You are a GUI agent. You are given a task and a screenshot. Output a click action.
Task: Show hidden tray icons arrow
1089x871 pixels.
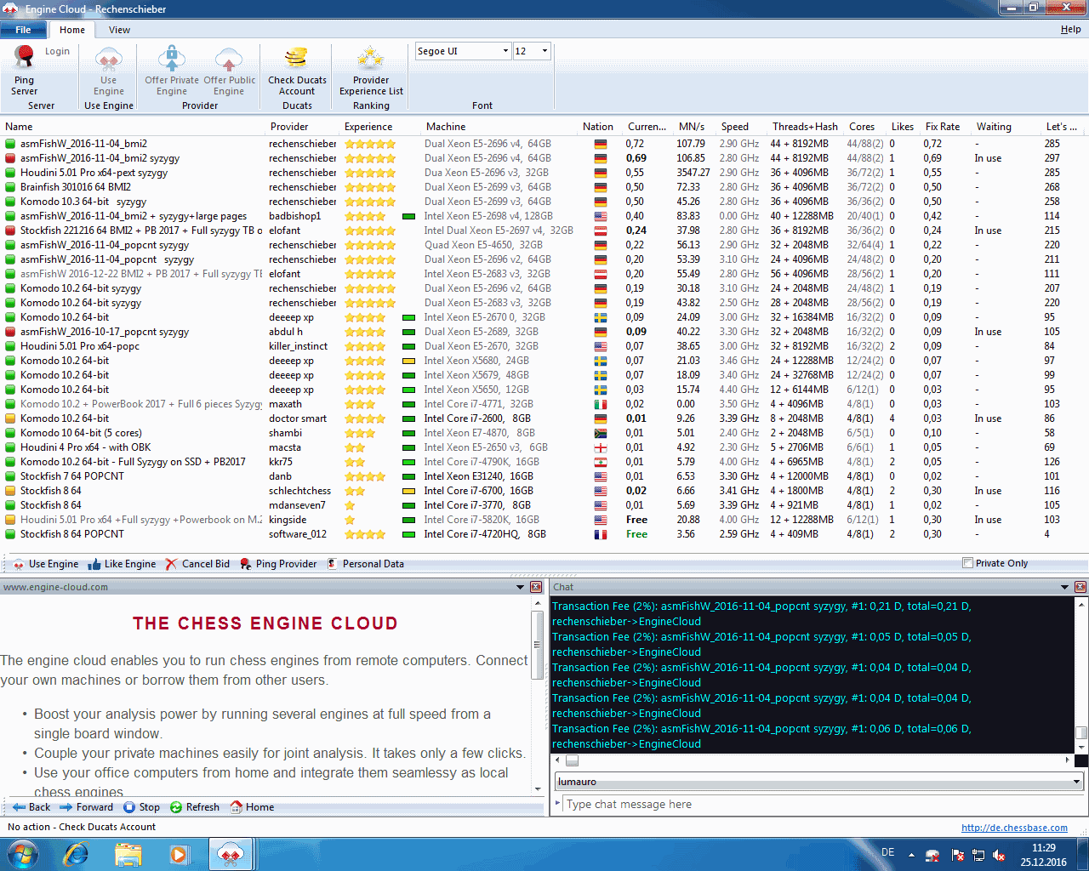coord(911,855)
